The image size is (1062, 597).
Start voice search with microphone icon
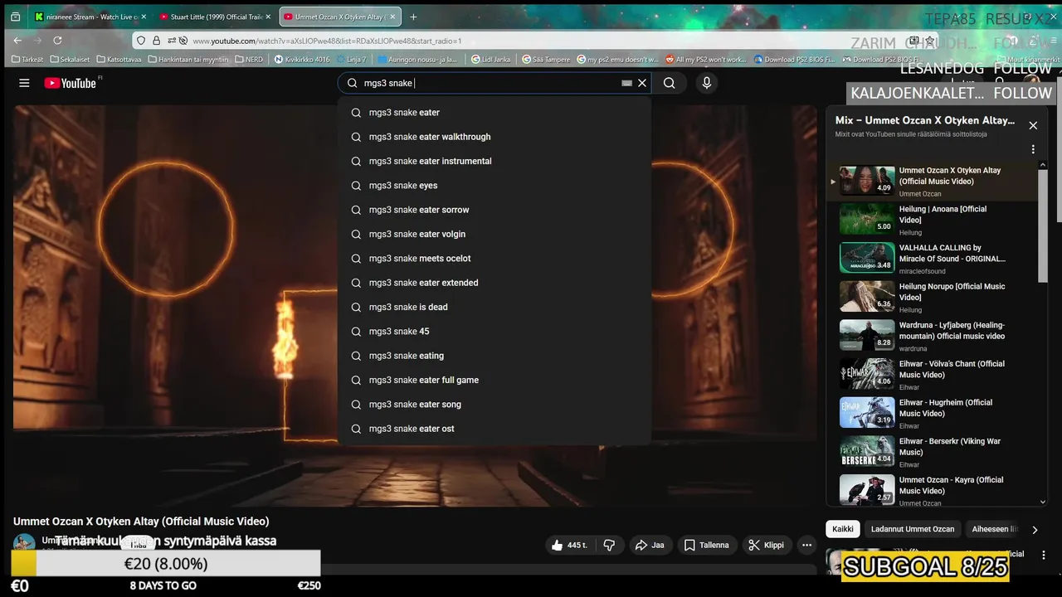[x=707, y=83]
